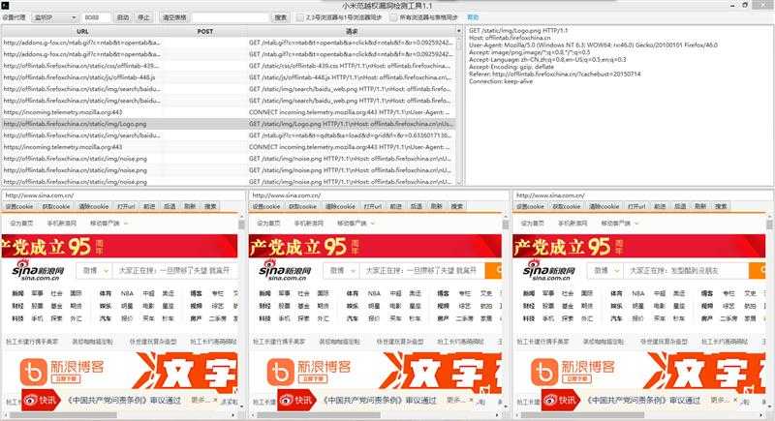Screen dimensions: 775x421
Task: Click the first browser's vertical scrollbar
Action: click(241, 311)
